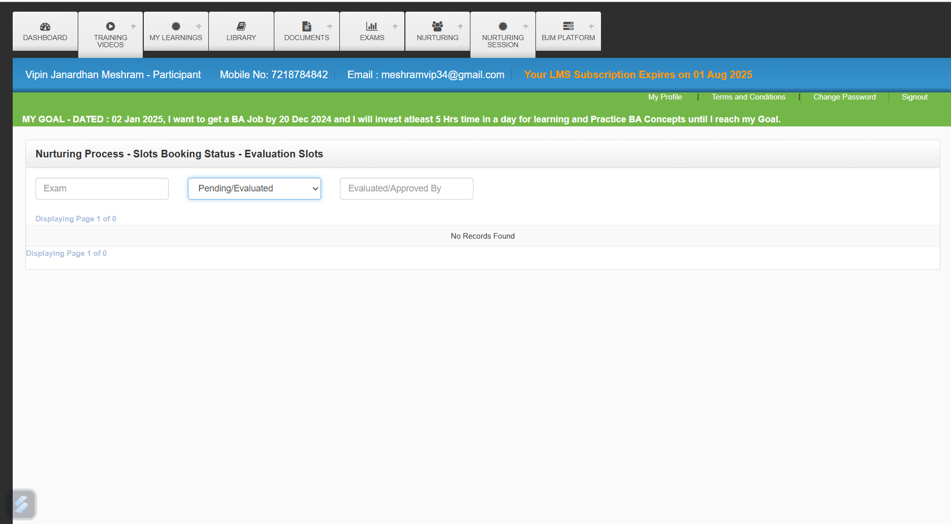This screenshot has width=951, height=524.
Task: Click the Change Password link
Action: click(844, 97)
